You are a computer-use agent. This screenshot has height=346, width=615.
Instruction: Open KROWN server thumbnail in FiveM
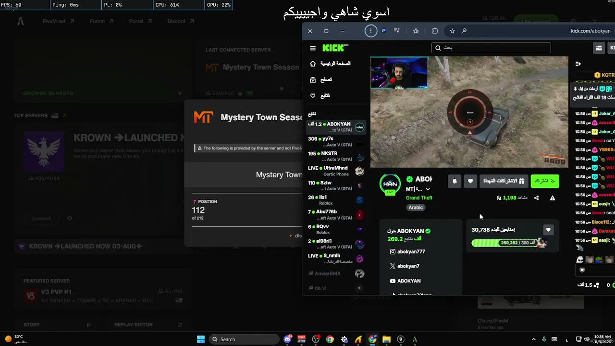pos(44,152)
